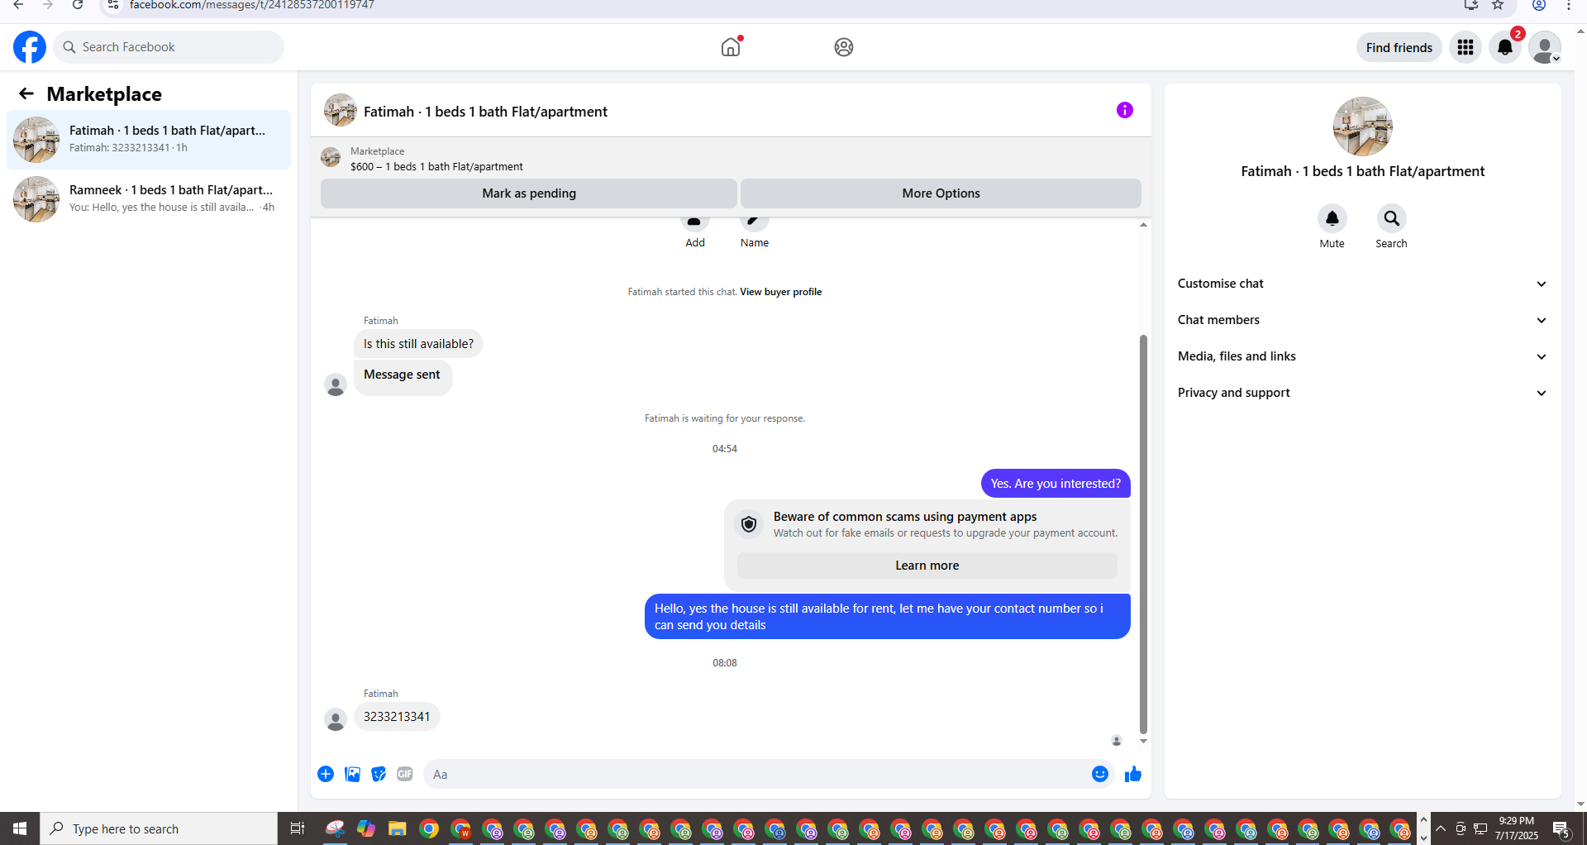The width and height of the screenshot is (1587, 845).
Task: Choose a sticker icon
Action: pos(379,774)
